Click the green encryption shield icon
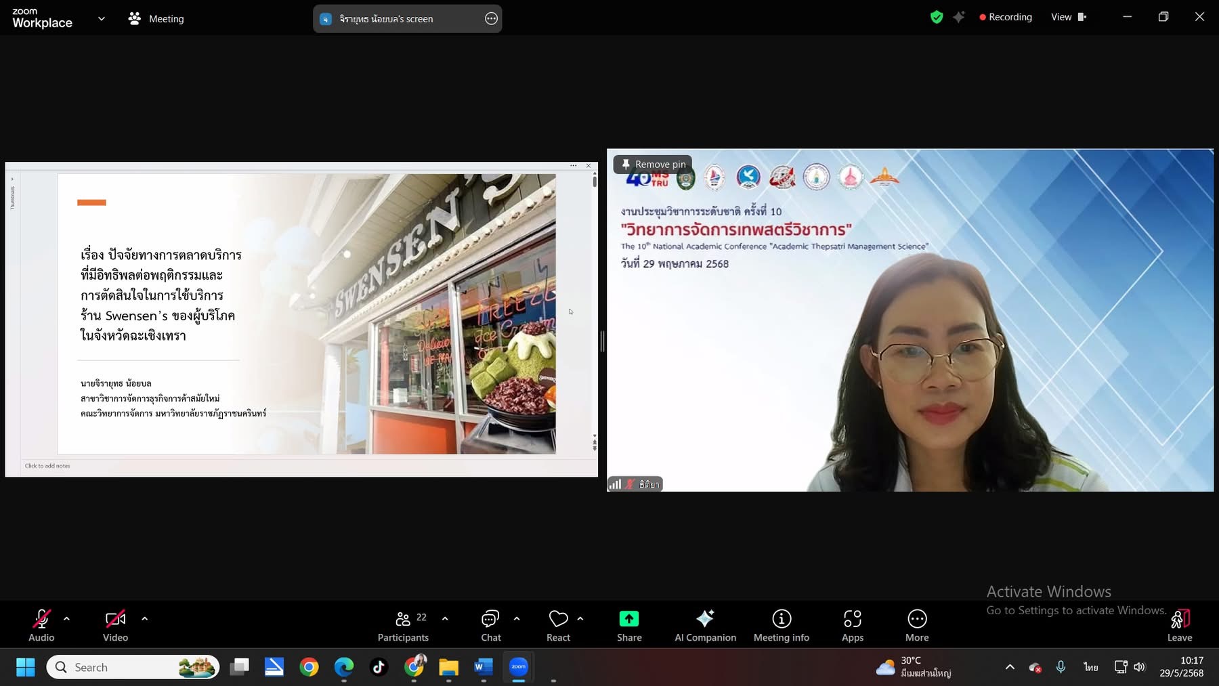 click(x=937, y=18)
